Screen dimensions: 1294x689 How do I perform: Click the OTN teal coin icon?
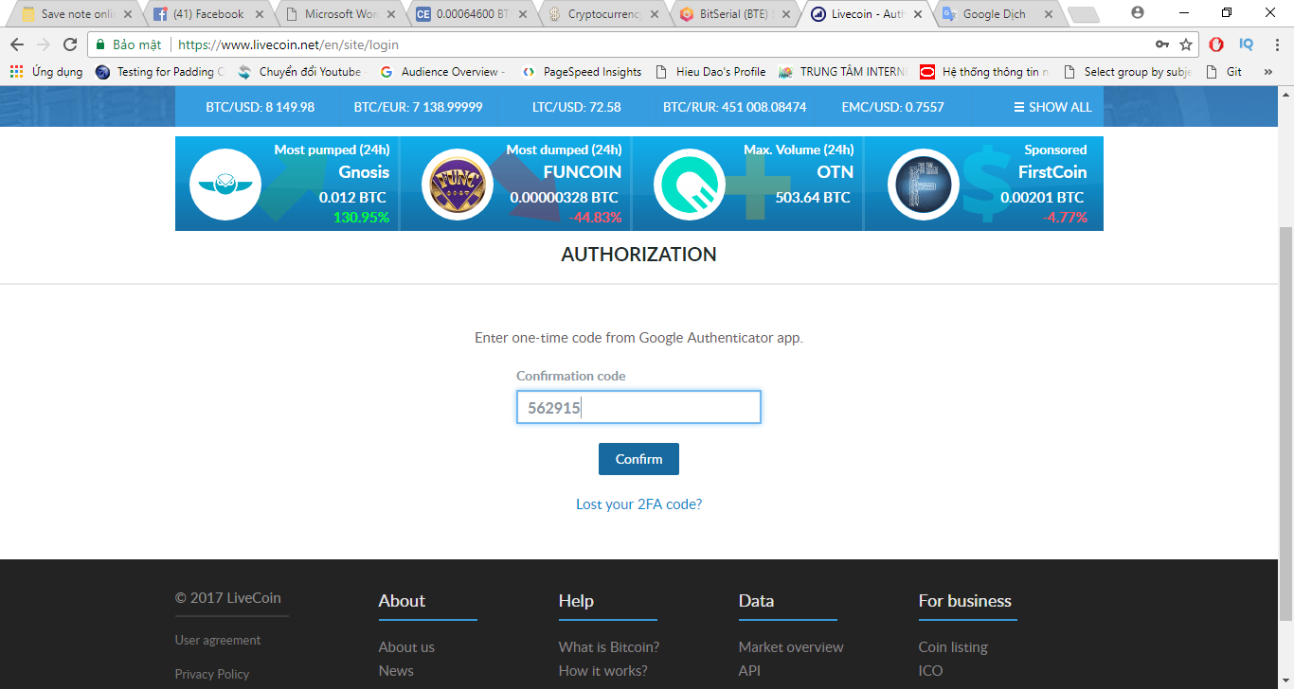689,185
